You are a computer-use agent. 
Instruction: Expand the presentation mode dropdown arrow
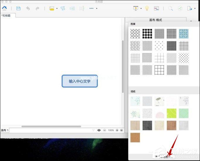141,9
